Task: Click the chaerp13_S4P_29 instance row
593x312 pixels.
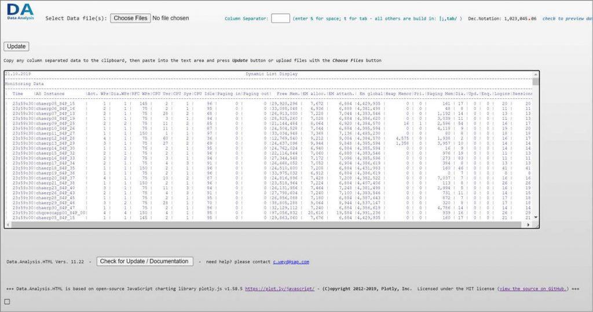Action: (x=268, y=144)
